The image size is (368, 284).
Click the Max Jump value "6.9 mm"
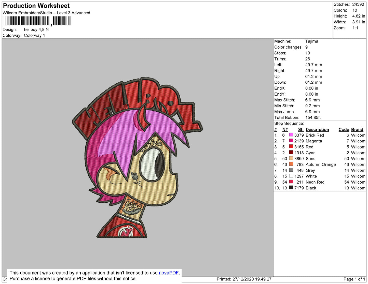click(312, 112)
